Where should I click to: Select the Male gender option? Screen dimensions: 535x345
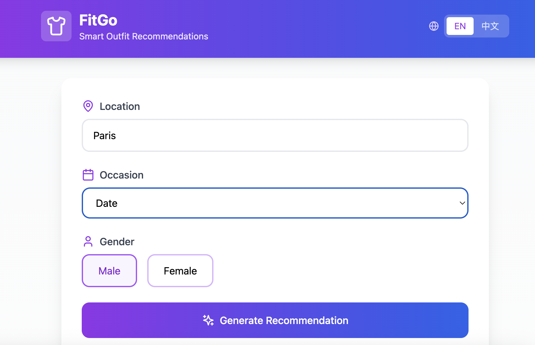click(x=109, y=271)
